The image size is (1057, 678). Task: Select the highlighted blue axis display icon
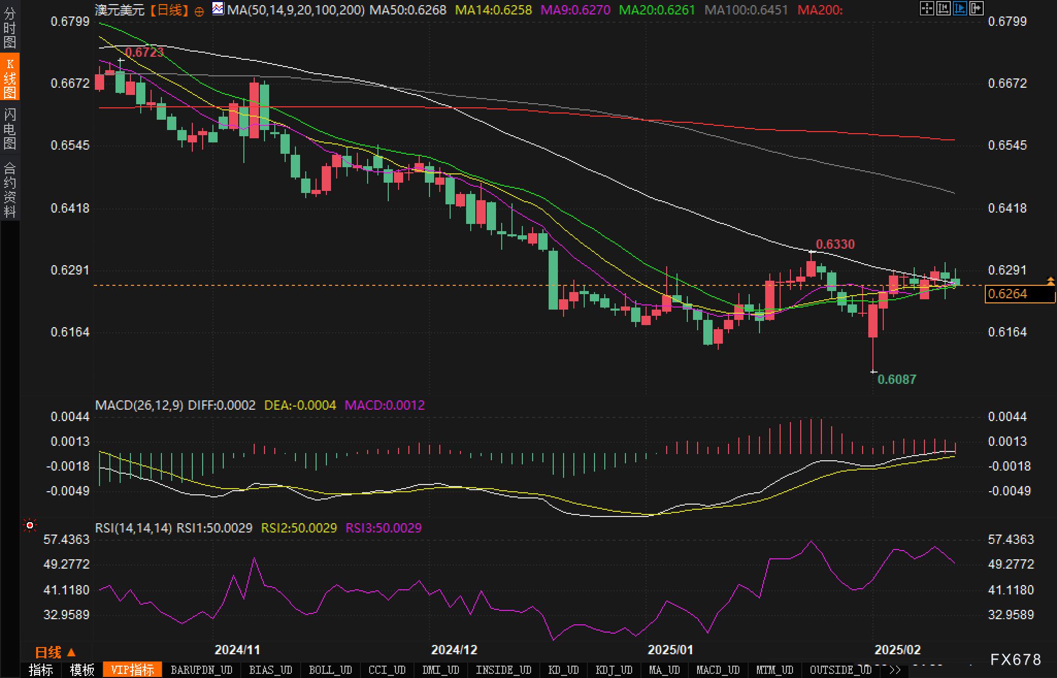(x=960, y=9)
